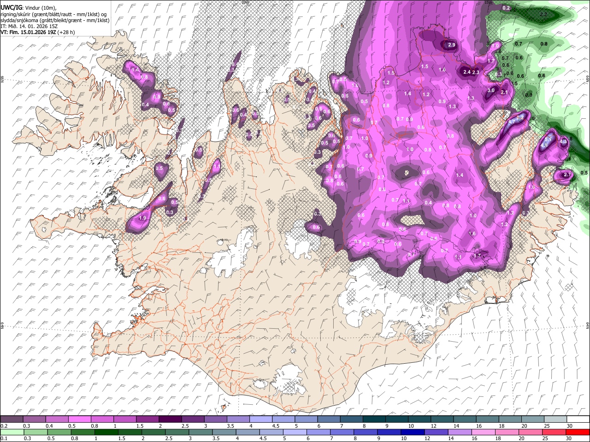Click the grey-teal 18–20 snow legend swatch

click(510, 419)
